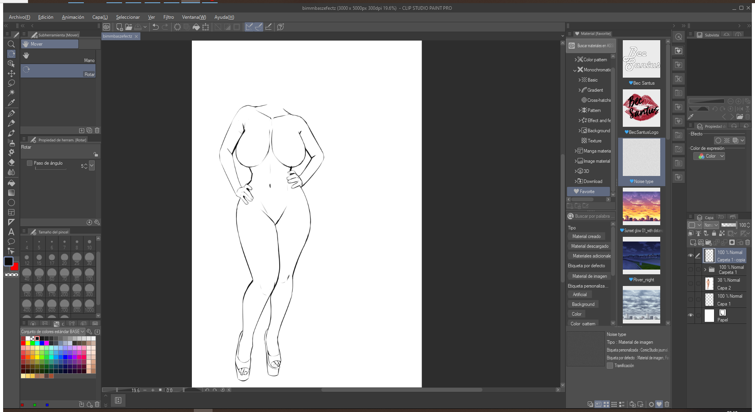Select the Figure ellipse tool
The width and height of the screenshot is (755, 412).
click(11, 202)
